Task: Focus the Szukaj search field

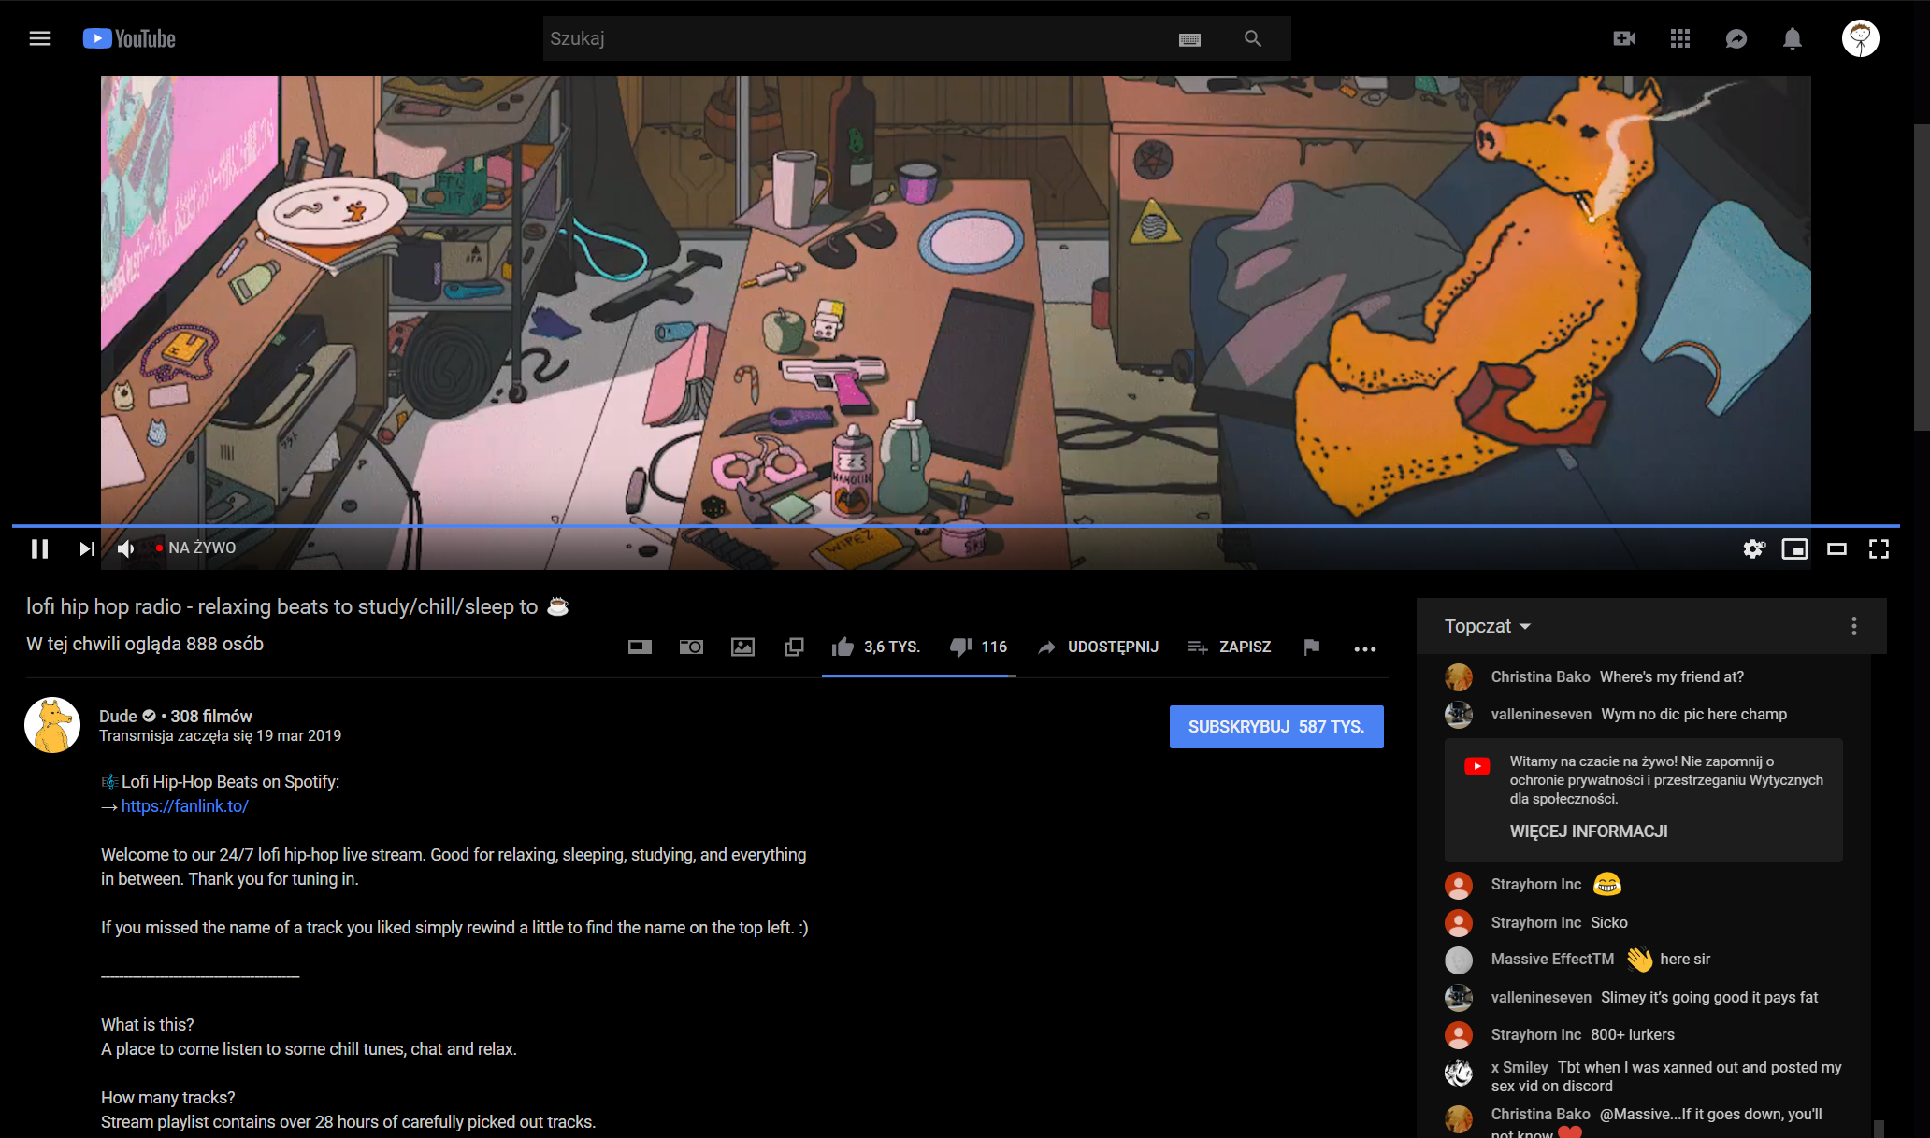Action: [842, 38]
